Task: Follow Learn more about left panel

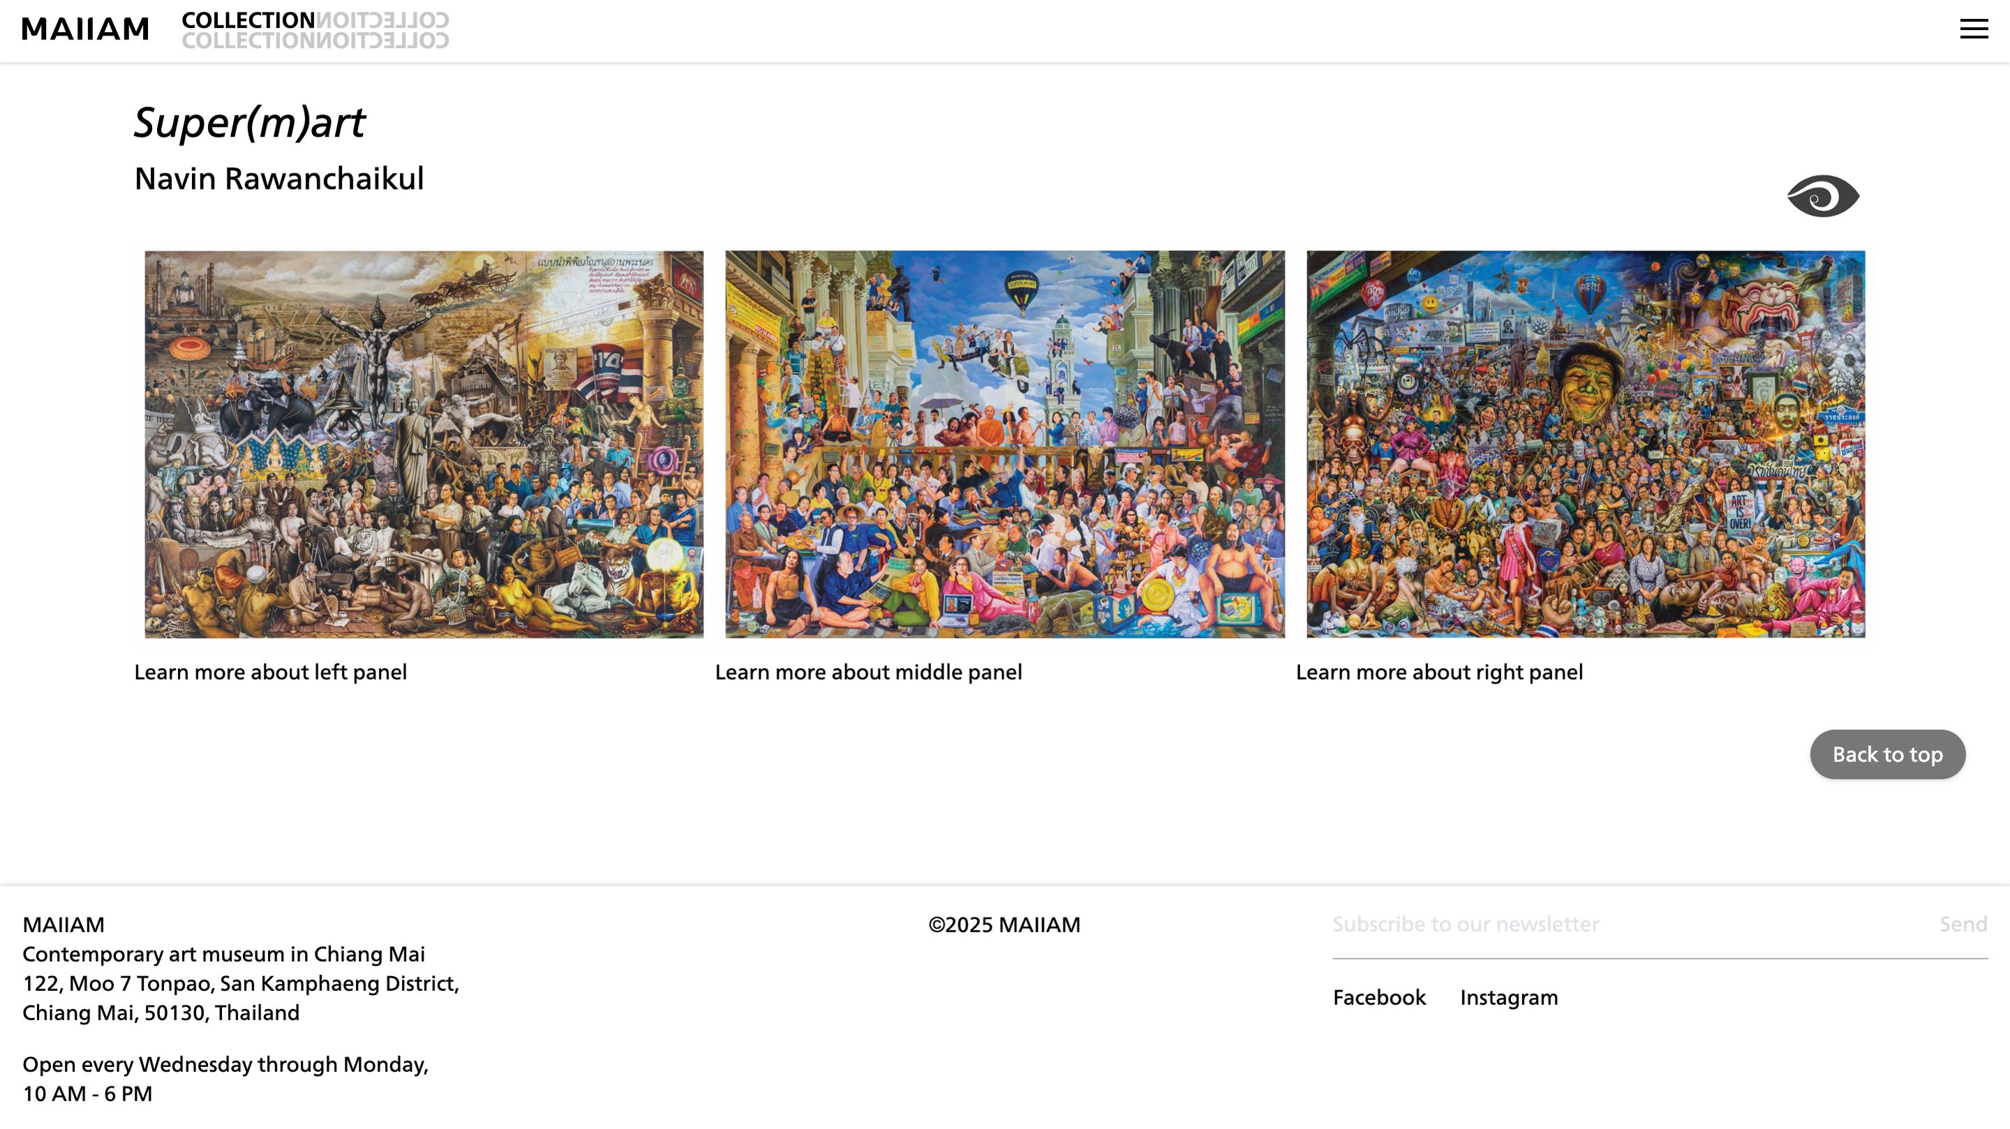Action: pyautogui.click(x=270, y=672)
